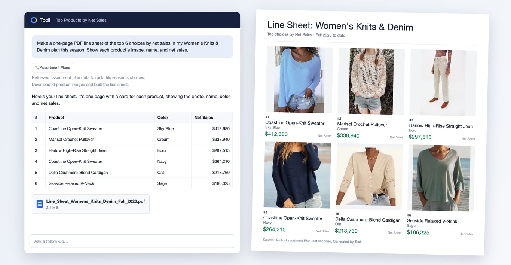
Task: Click the green $264,210 amount in the PDF
Action: [274, 229]
